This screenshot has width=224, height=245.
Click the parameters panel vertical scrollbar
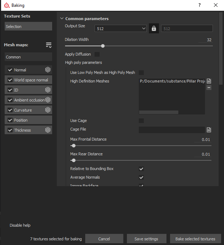[221, 48]
